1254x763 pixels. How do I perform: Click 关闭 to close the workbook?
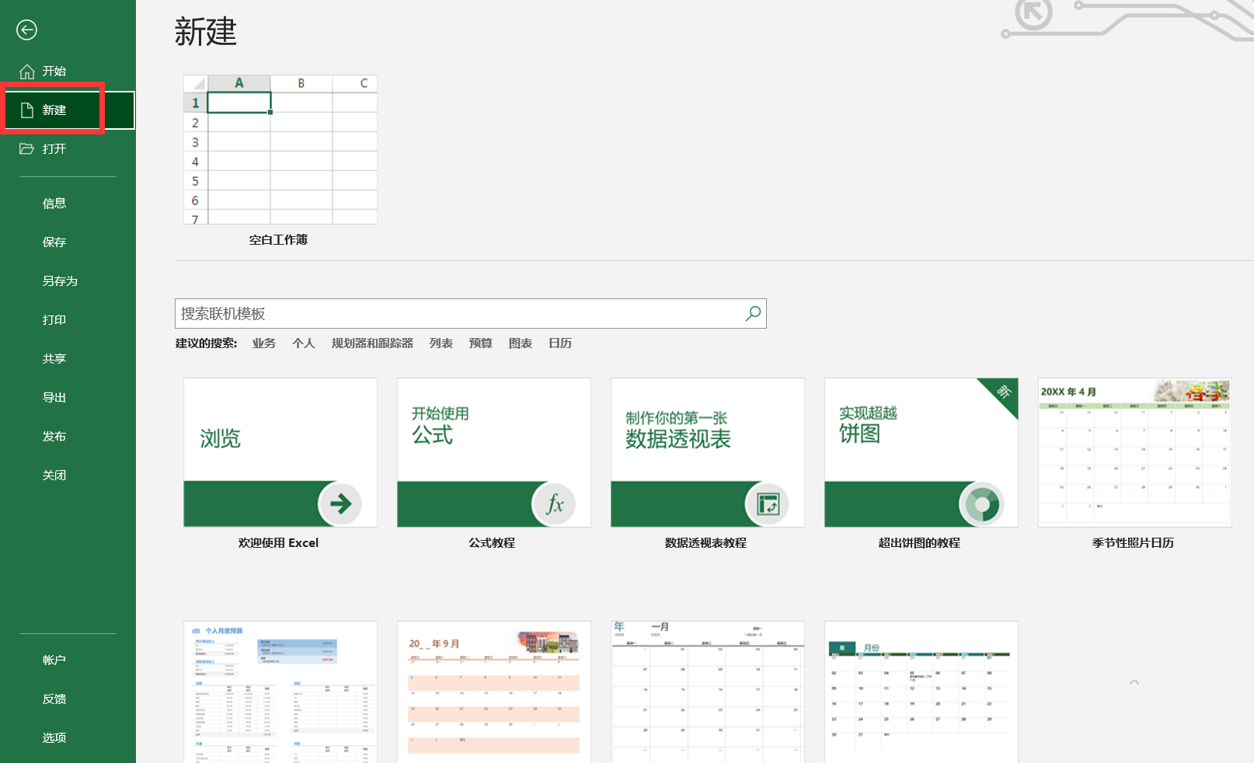coord(54,475)
